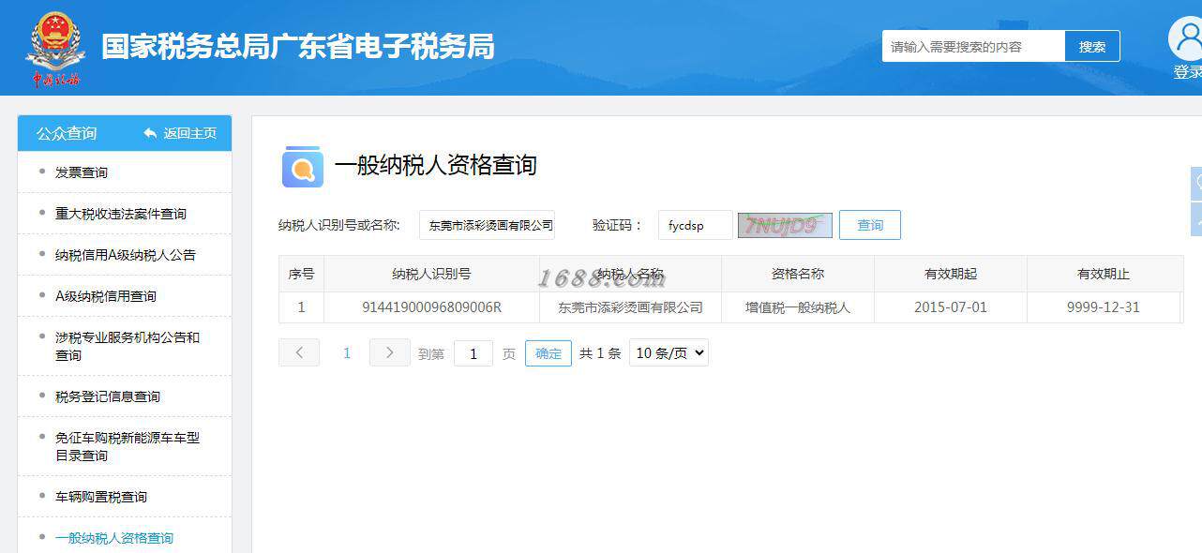
Task: Click the upper floating side widget icon
Action: click(x=1196, y=184)
